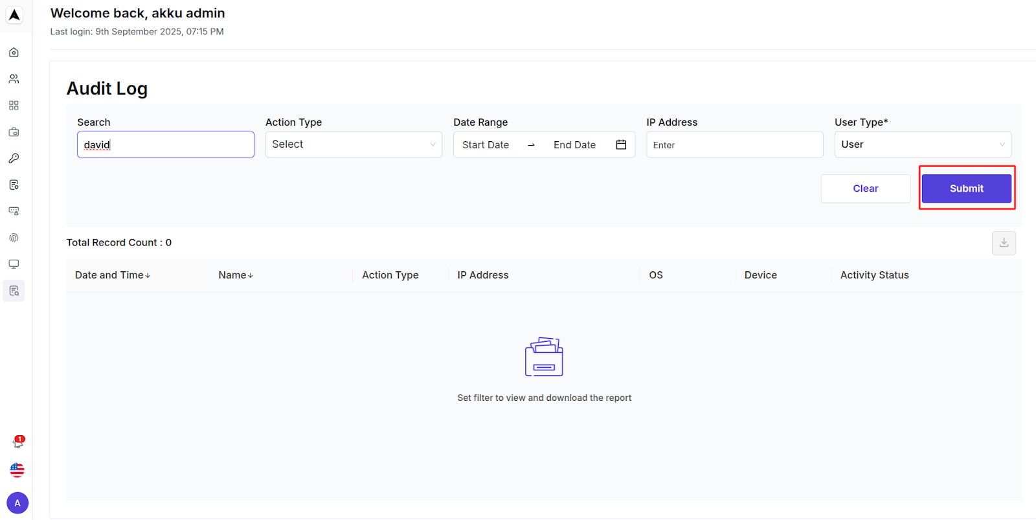
Task: Open the audit log sidebar icon
Action: [14, 291]
